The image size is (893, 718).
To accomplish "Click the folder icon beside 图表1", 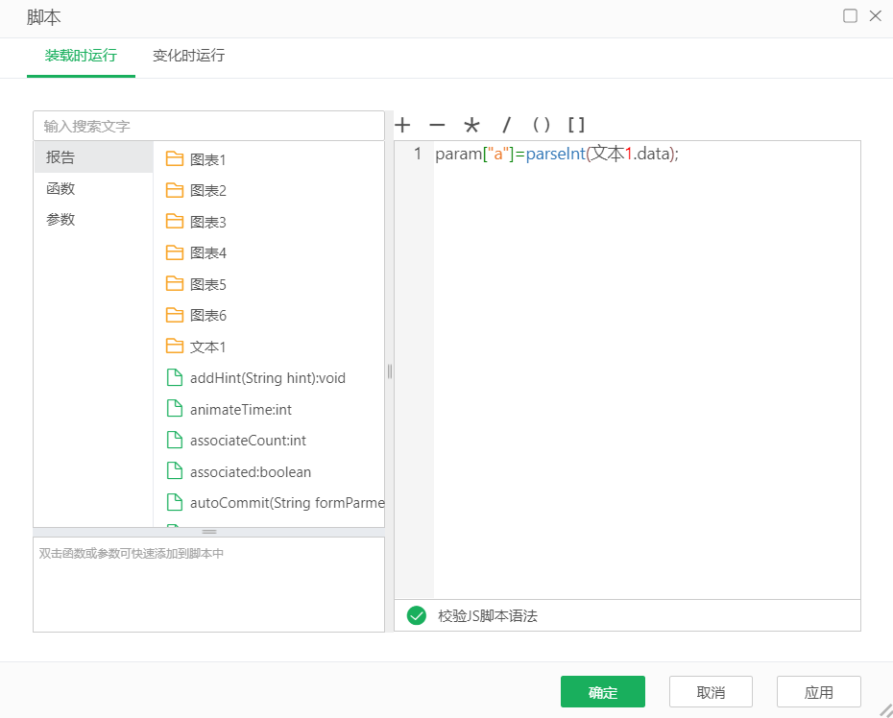I will tap(176, 158).
